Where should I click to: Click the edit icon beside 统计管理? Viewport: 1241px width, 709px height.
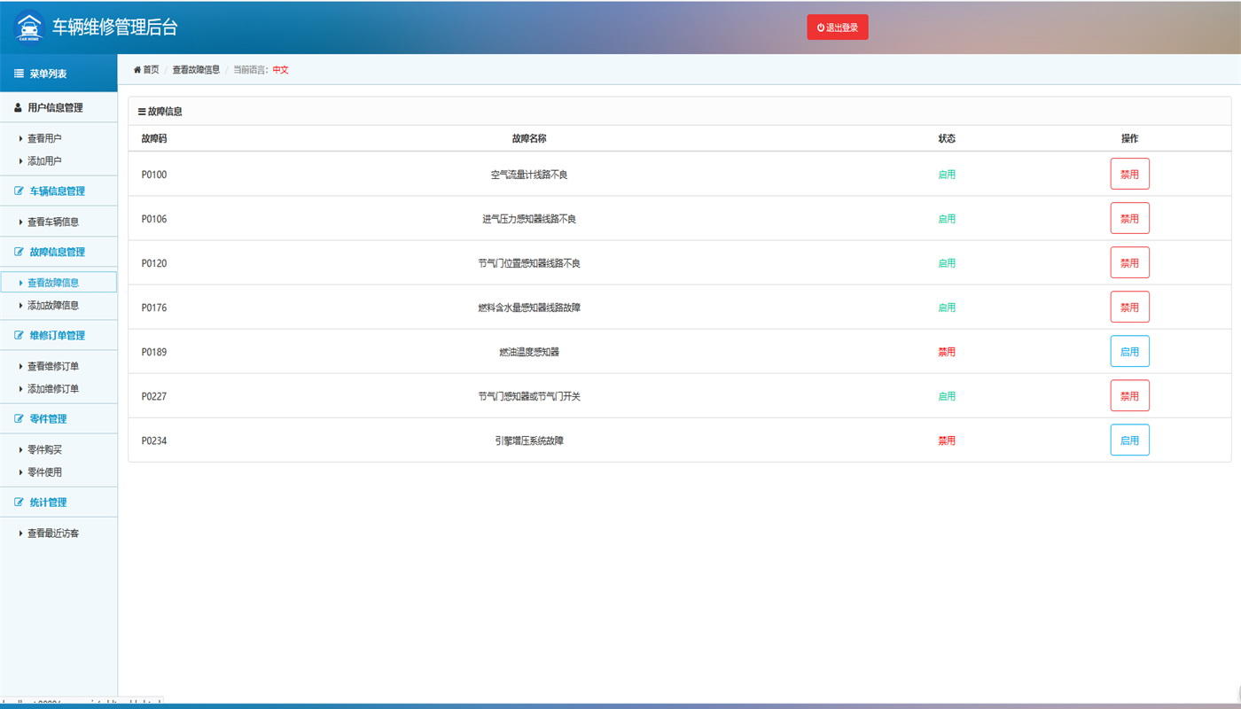[x=19, y=503]
